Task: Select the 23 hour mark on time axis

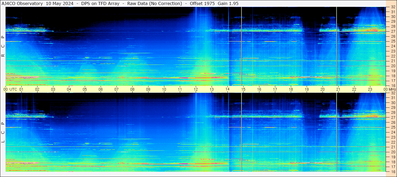Action: coord(370,89)
